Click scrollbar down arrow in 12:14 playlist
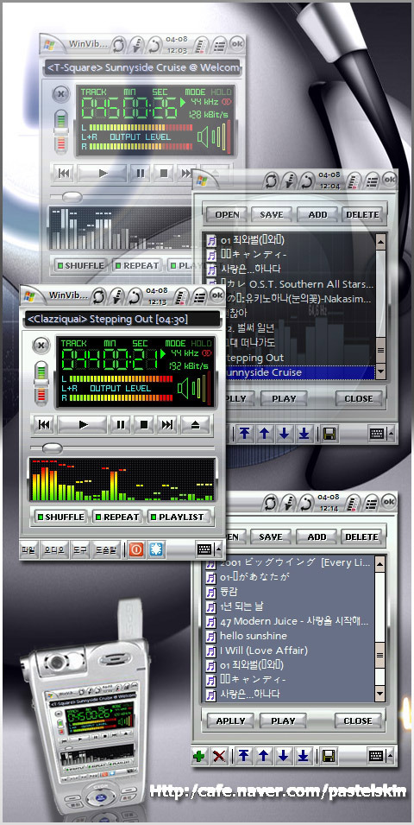 (x=379, y=694)
